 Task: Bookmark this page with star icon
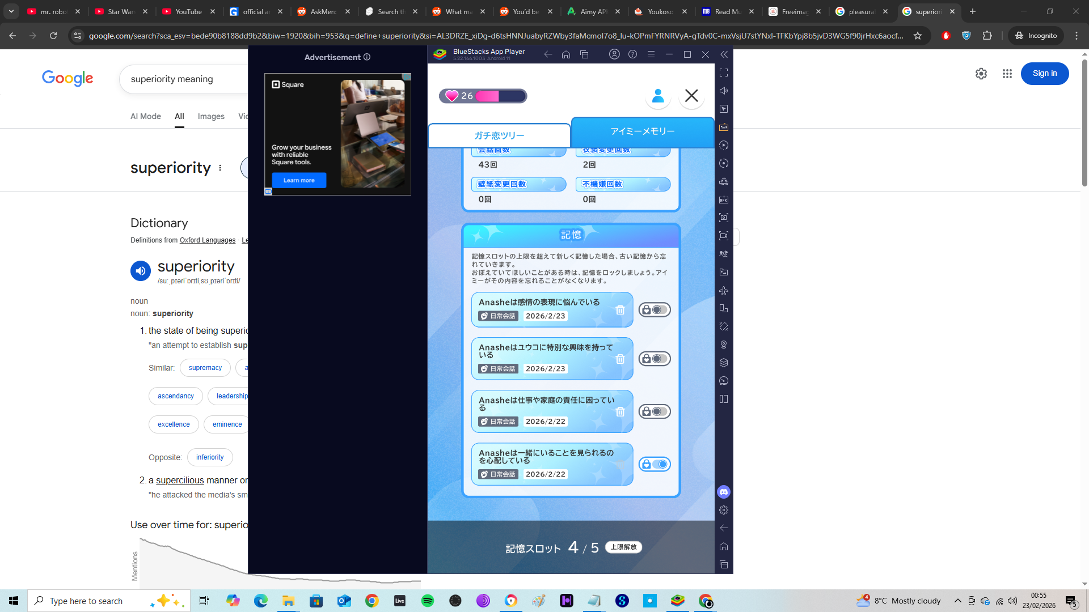click(918, 36)
